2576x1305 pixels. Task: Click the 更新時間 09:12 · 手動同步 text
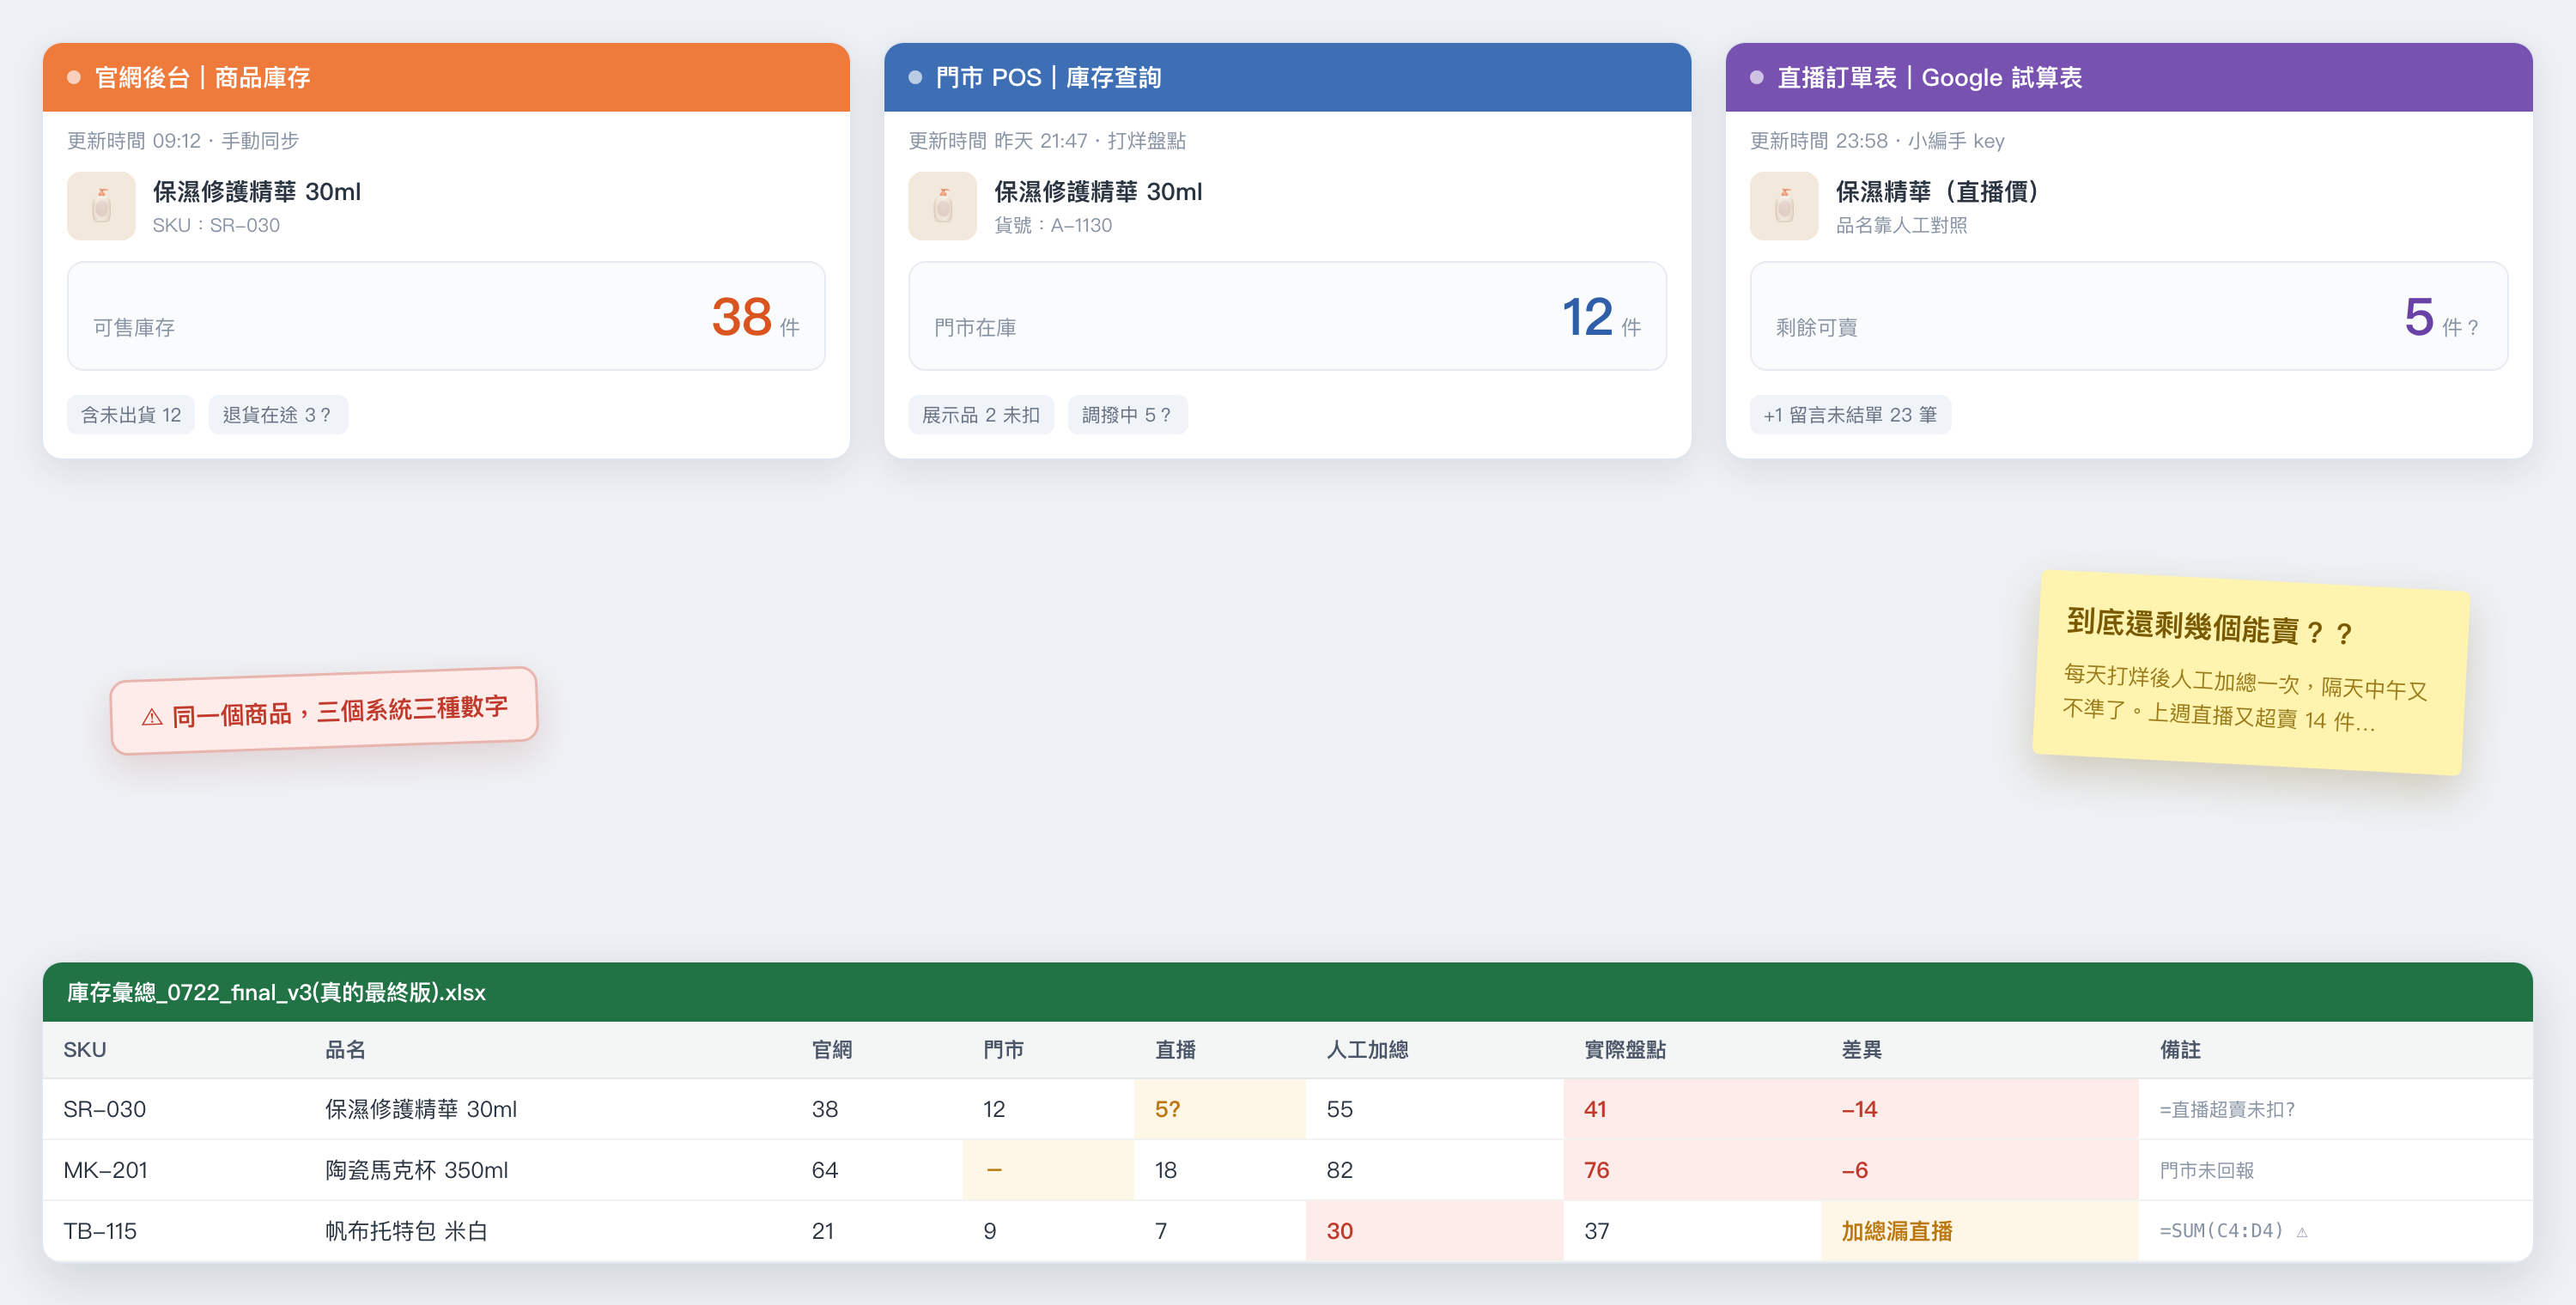[x=183, y=141]
